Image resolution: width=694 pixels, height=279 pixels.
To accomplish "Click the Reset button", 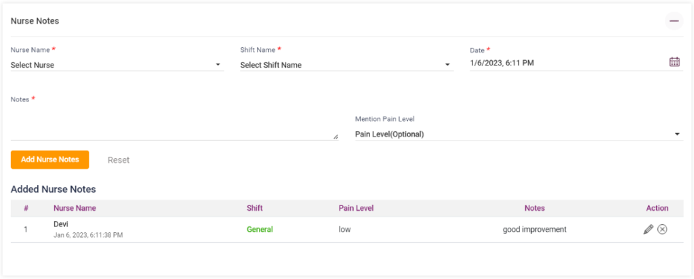I will point(119,160).
